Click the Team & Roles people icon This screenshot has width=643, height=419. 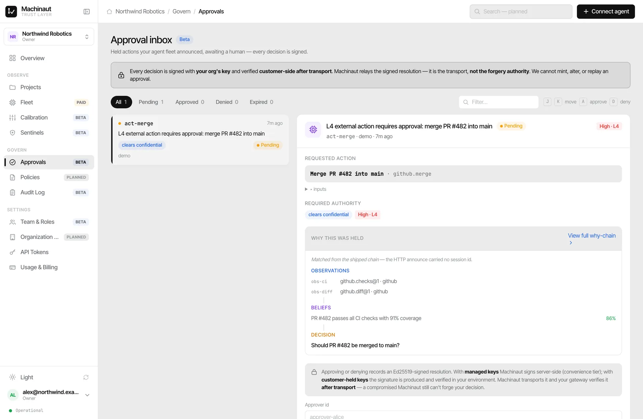pos(12,222)
